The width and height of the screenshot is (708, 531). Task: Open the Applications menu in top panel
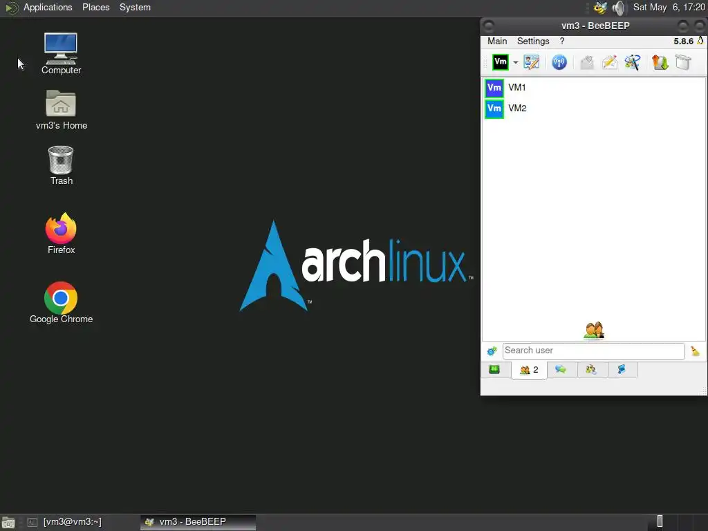[x=48, y=7]
